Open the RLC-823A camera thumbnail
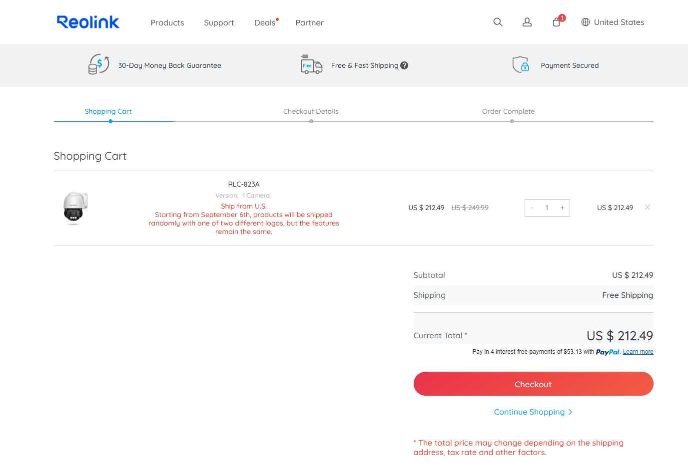Image resolution: width=688 pixels, height=476 pixels. coord(75,208)
